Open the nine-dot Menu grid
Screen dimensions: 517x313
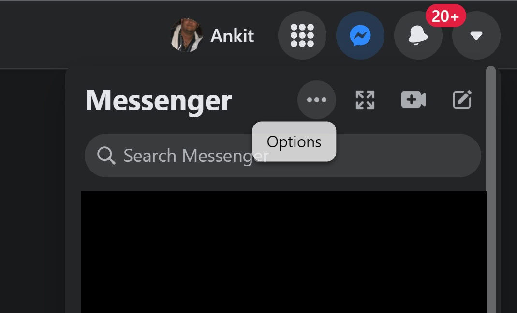(302, 35)
